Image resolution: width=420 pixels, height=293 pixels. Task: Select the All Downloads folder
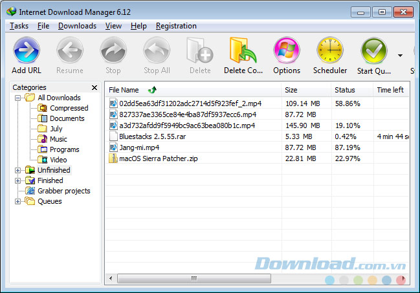click(59, 98)
